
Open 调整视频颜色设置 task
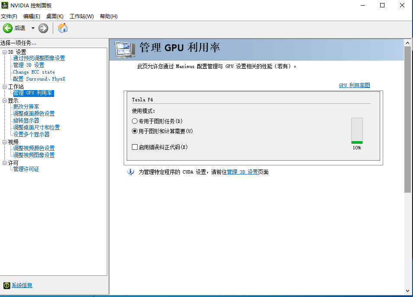34,148
